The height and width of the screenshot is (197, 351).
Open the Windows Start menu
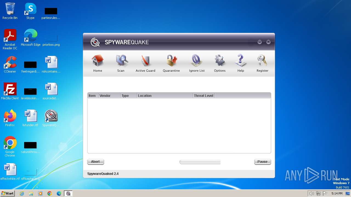point(7,193)
